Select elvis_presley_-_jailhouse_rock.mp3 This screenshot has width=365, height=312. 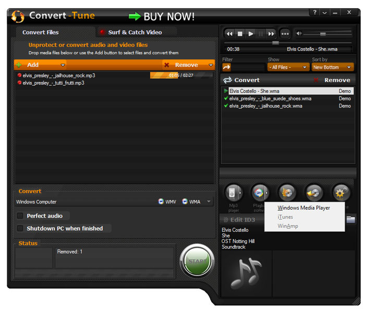click(x=59, y=76)
